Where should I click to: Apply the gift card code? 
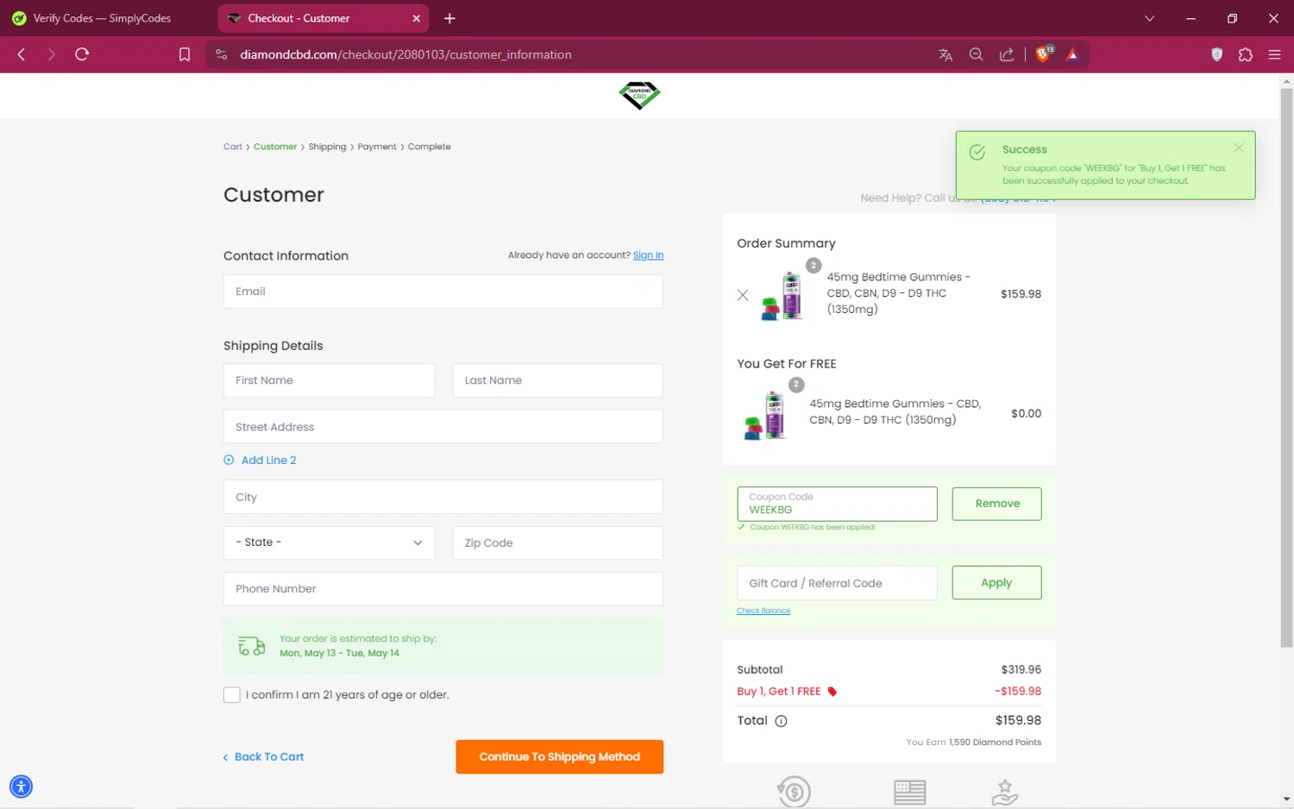click(996, 583)
